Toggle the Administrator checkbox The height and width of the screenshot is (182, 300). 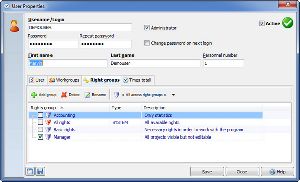(147, 28)
